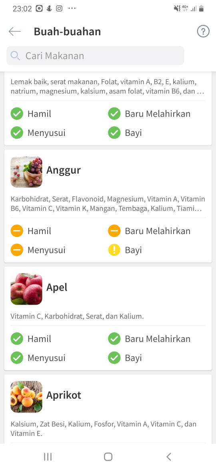Open the Android recent apps button
The image size is (216, 469).
pos(48,457)
